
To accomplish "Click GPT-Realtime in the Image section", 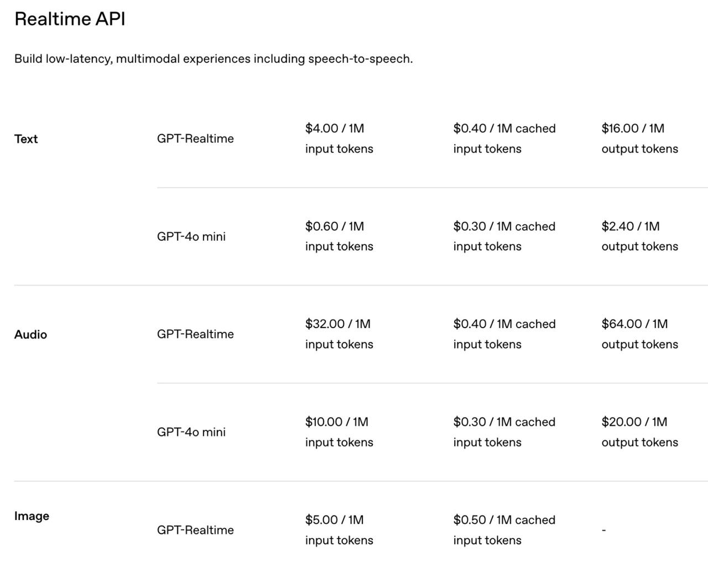I will (x=195, y=530).
